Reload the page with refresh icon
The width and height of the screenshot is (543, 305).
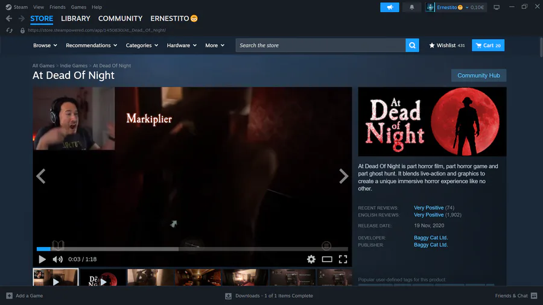[9, 30]
